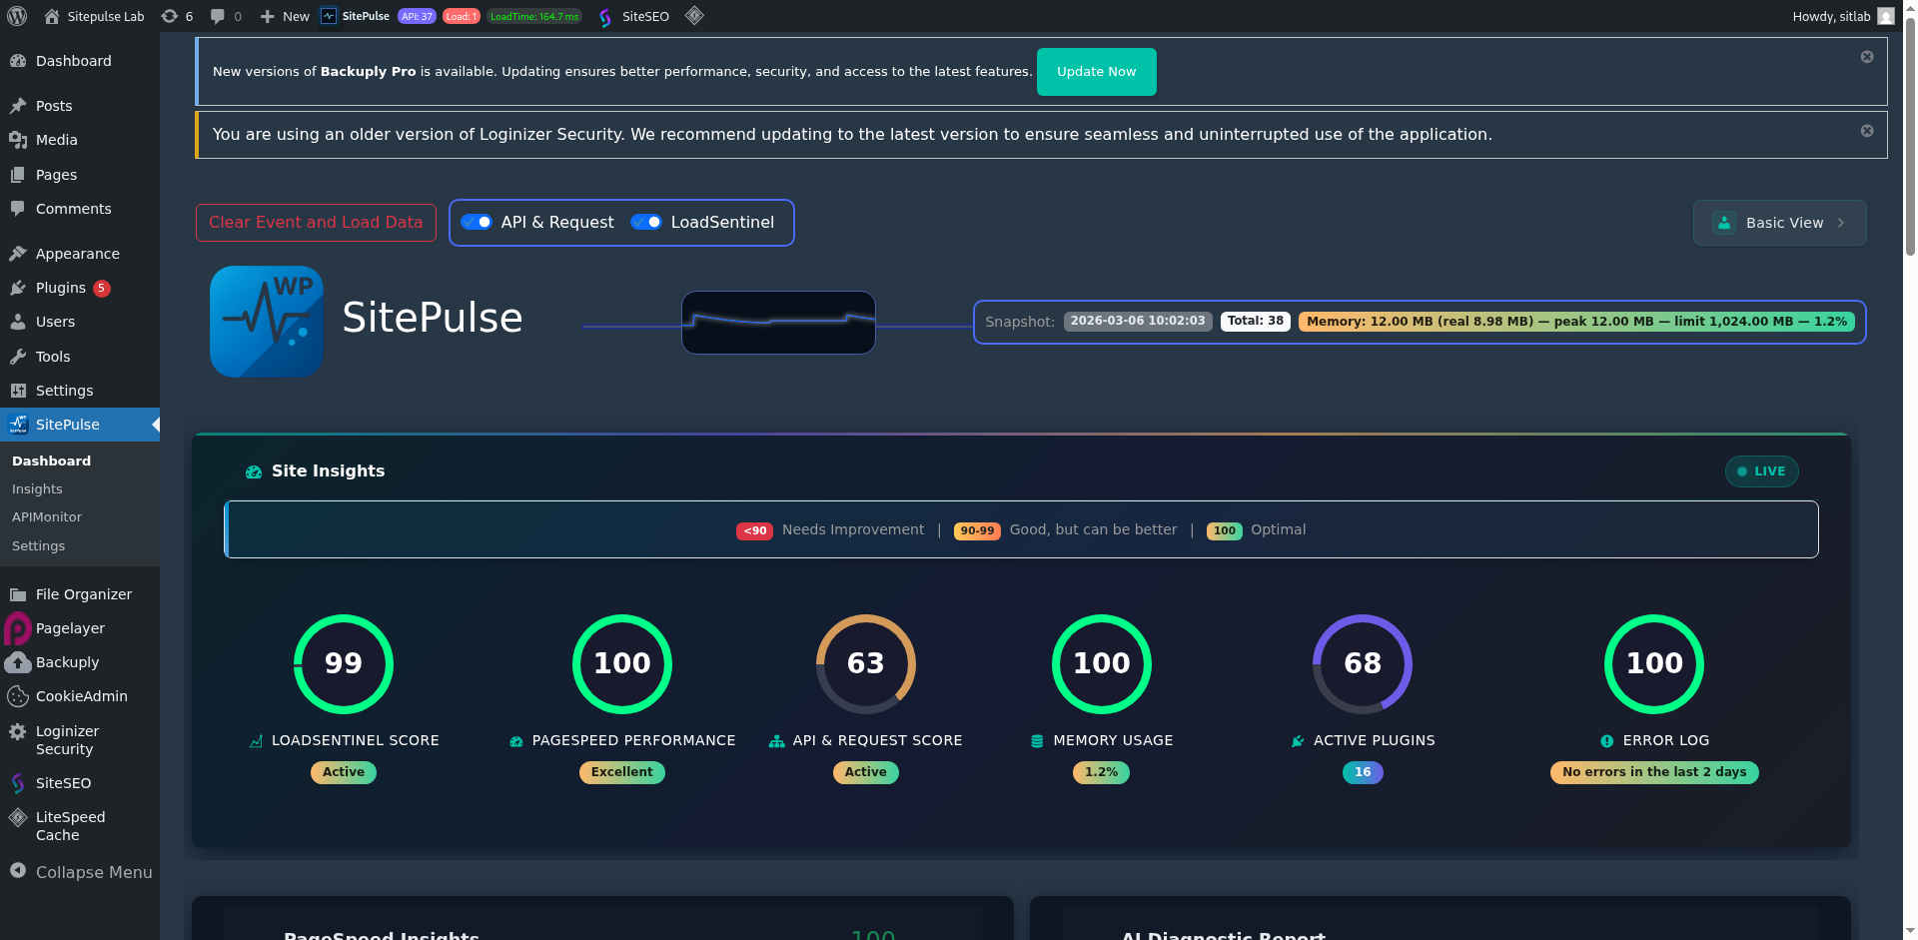
Task: Toggle the API & Request switch
Action: click(x=477, y=222)
